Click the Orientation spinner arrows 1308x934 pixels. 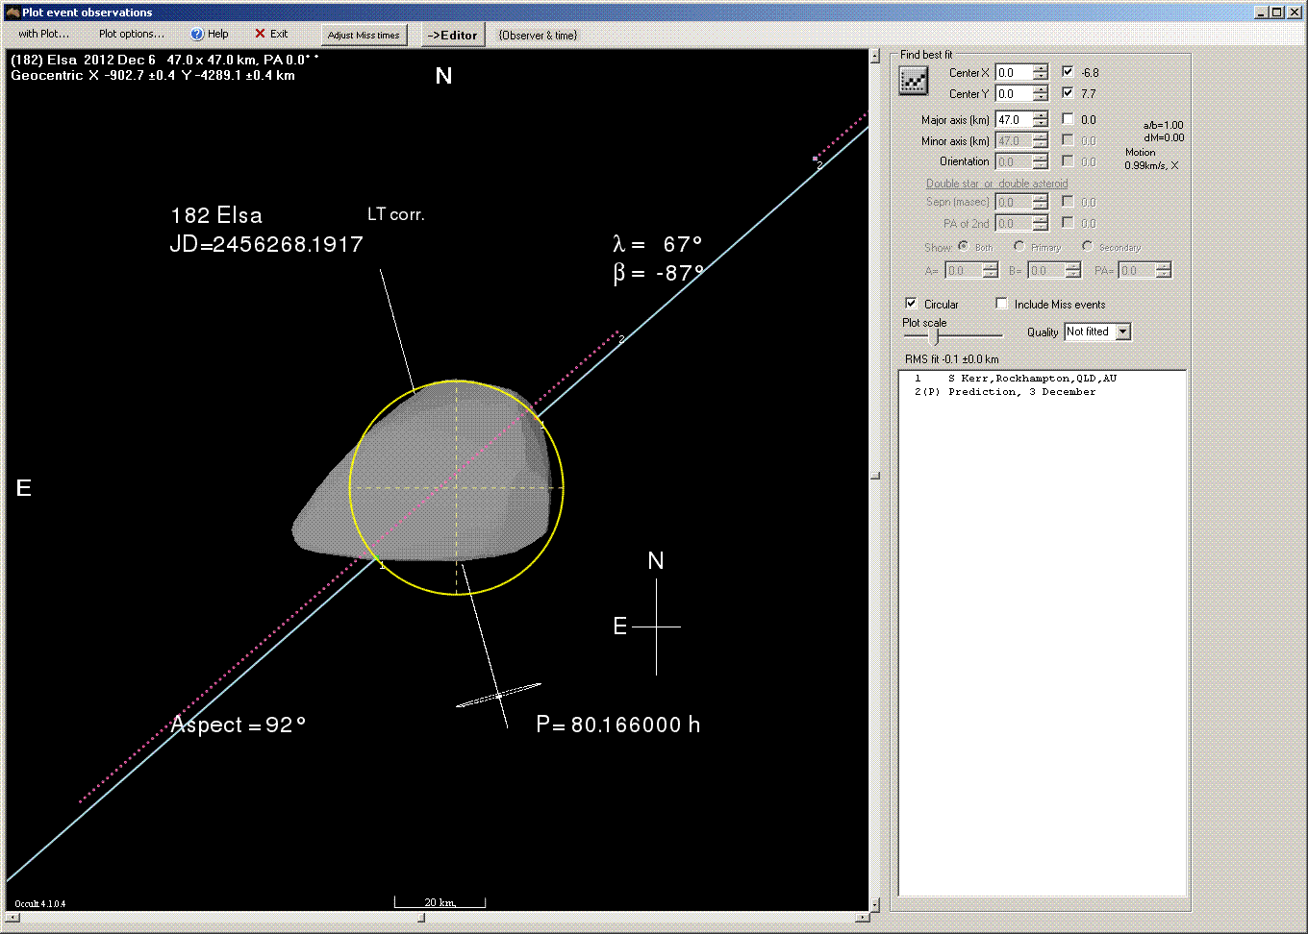tap(1040, 161)
